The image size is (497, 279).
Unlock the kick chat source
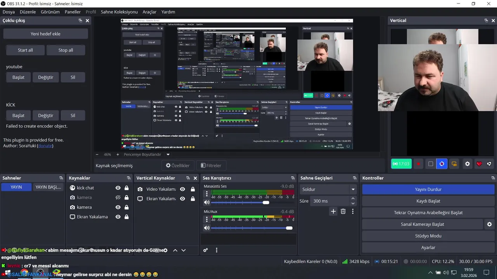(127, 188)
